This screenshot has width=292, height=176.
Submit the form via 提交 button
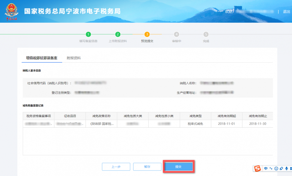click(x=178, y=166)
